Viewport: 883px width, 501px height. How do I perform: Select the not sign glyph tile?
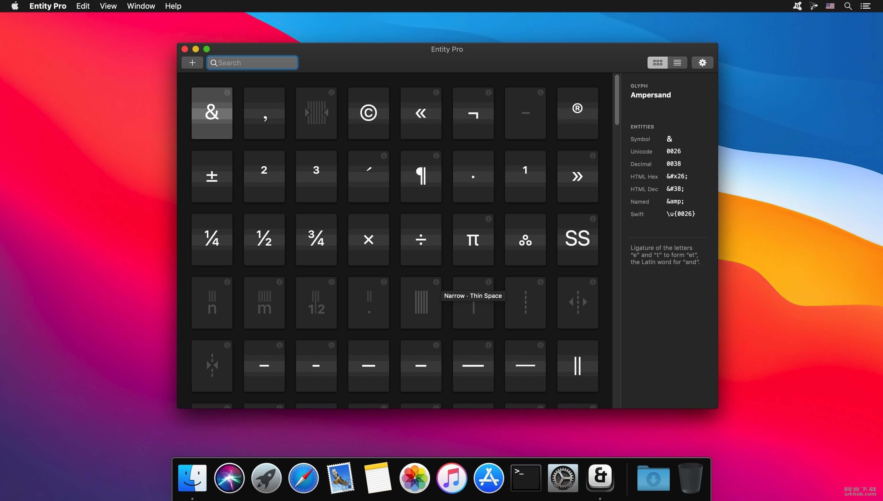(x=473, y=113)
